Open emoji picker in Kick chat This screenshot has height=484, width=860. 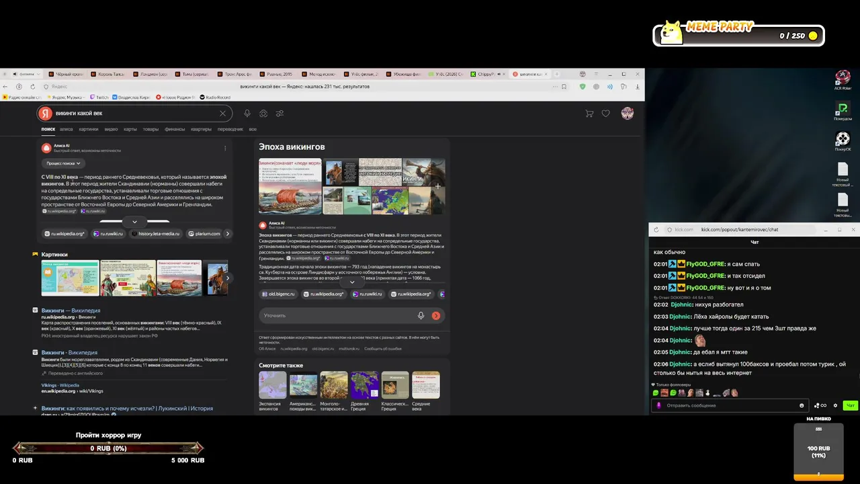(x=802, y=405)
